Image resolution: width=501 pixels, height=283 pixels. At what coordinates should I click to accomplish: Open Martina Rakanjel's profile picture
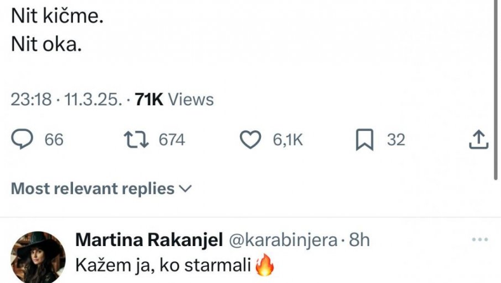pos(38,256)
